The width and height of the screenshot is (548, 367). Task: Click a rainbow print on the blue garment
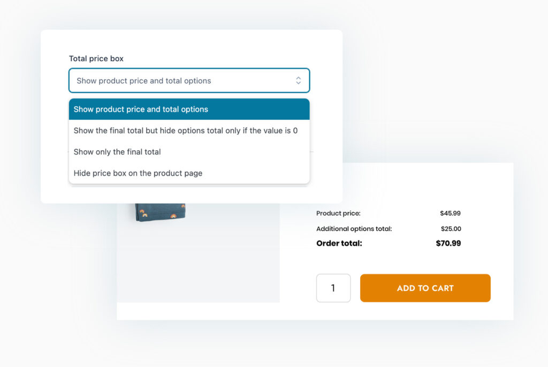(142, 214)
